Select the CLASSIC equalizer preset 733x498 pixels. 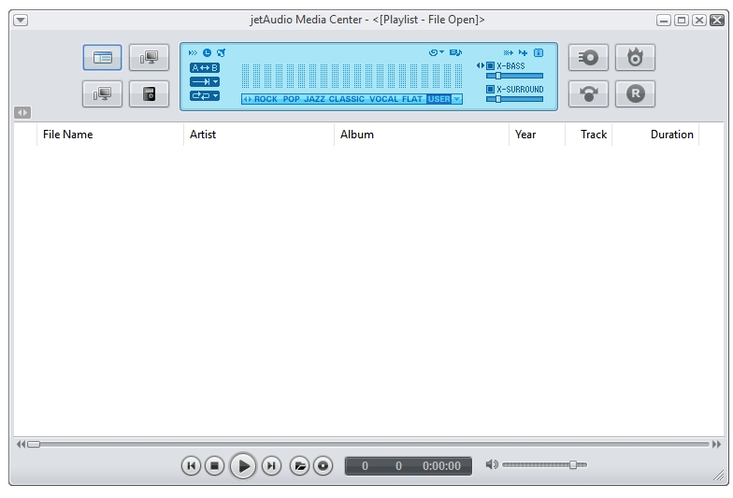[x=346, y=99]
